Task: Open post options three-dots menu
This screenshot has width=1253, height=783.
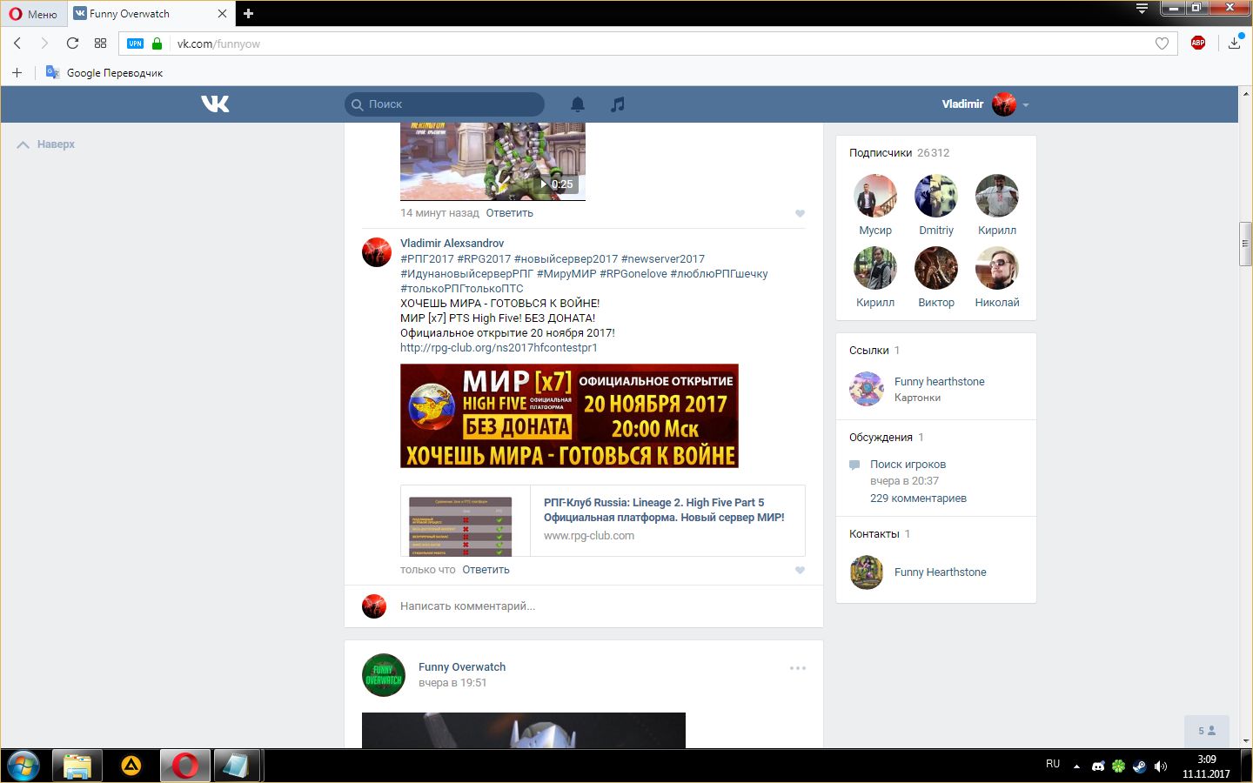Action: (798, 668)
